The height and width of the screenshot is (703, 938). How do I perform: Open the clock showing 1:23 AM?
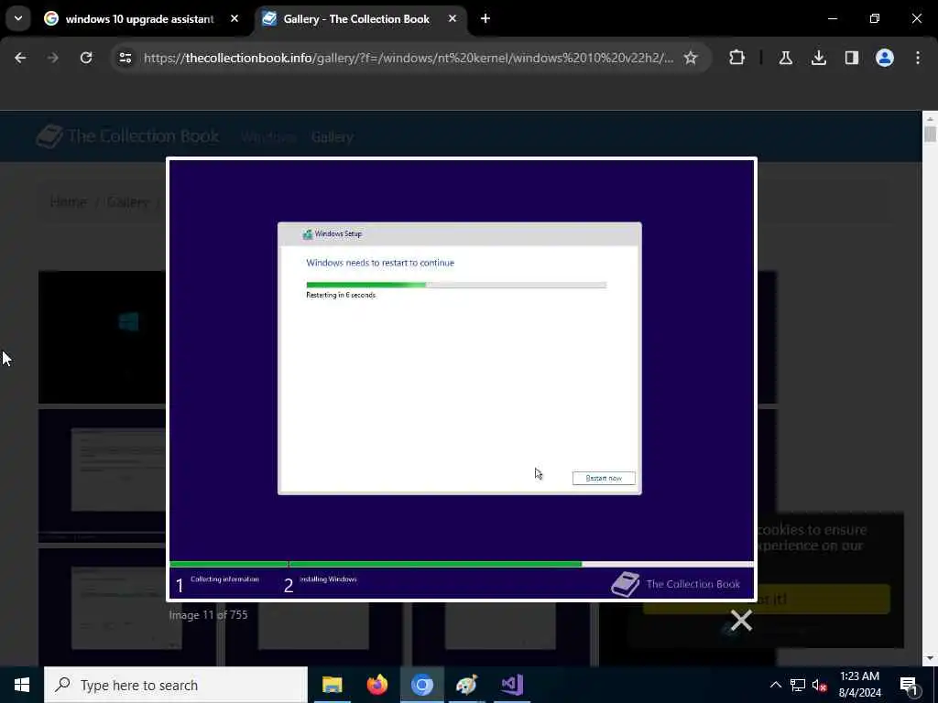(x=859, y=685)
